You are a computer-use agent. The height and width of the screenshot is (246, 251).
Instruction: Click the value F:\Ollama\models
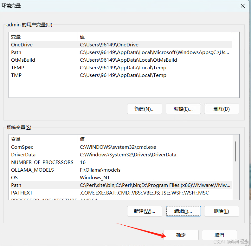pyautogui.click(x=100, y=170)
